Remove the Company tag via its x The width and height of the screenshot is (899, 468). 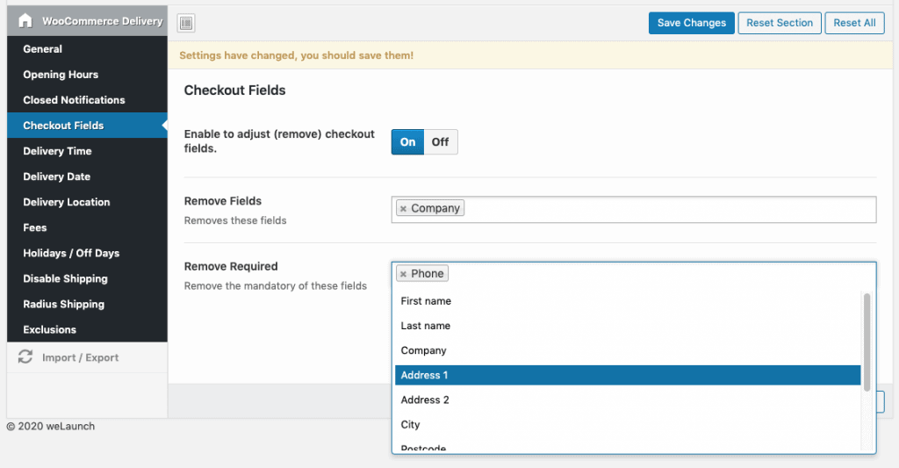pyautogui.click(x=403, y=209)
